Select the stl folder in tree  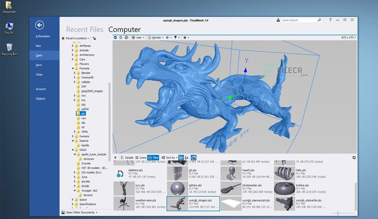(x=83, y=127)
